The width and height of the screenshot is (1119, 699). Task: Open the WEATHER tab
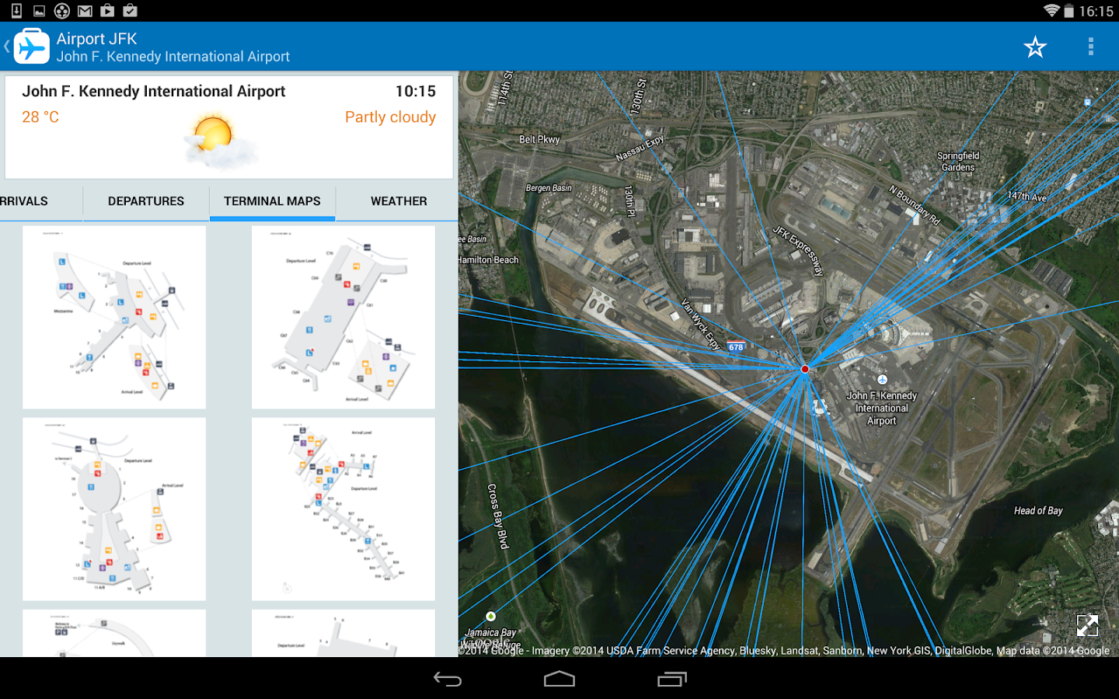[x=399, y=201]
